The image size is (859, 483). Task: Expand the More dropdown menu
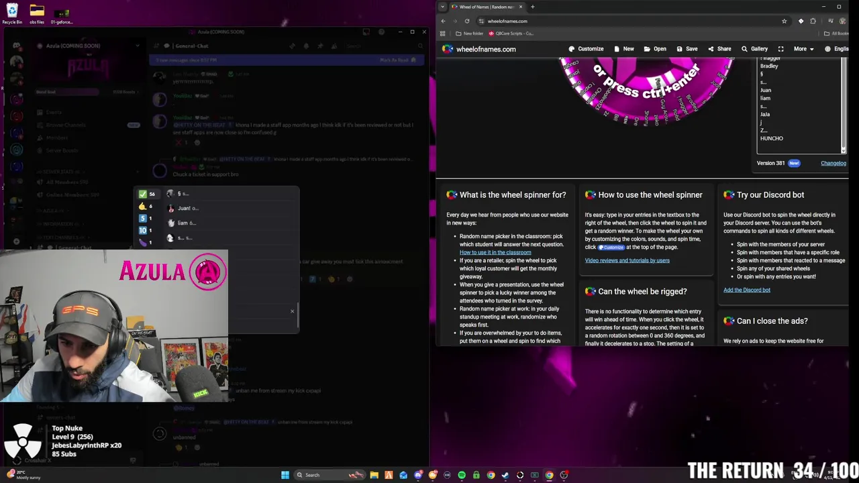[803, 49]
